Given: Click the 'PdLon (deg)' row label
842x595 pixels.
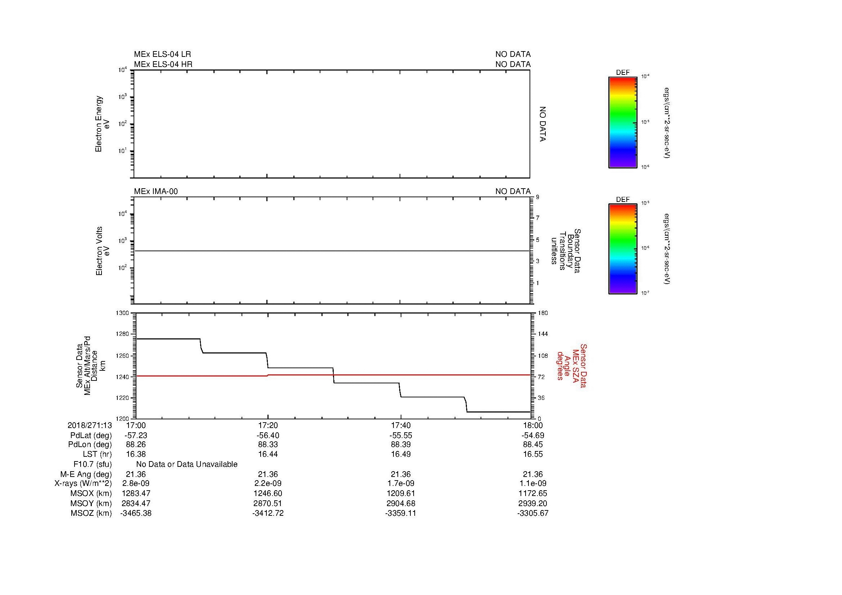Looking at the screenshot, I should coord(90,445).
